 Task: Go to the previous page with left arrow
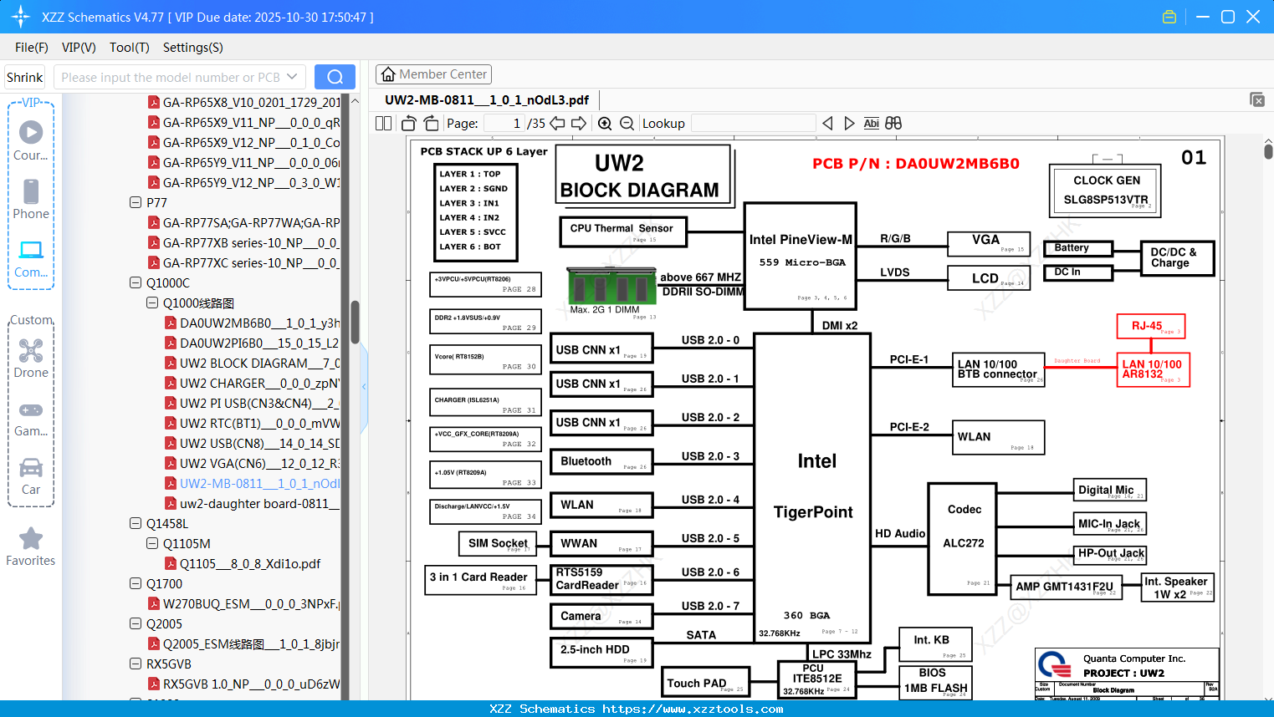[557, 124]
